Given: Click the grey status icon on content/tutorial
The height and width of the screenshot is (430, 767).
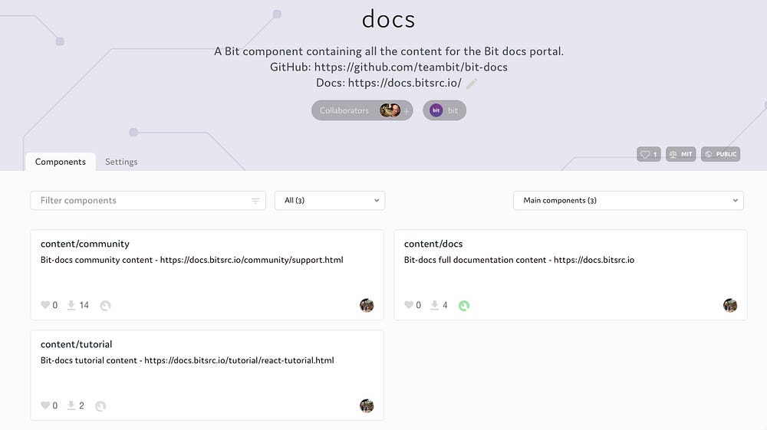Looking at the screenshot, I should point(100,406).
